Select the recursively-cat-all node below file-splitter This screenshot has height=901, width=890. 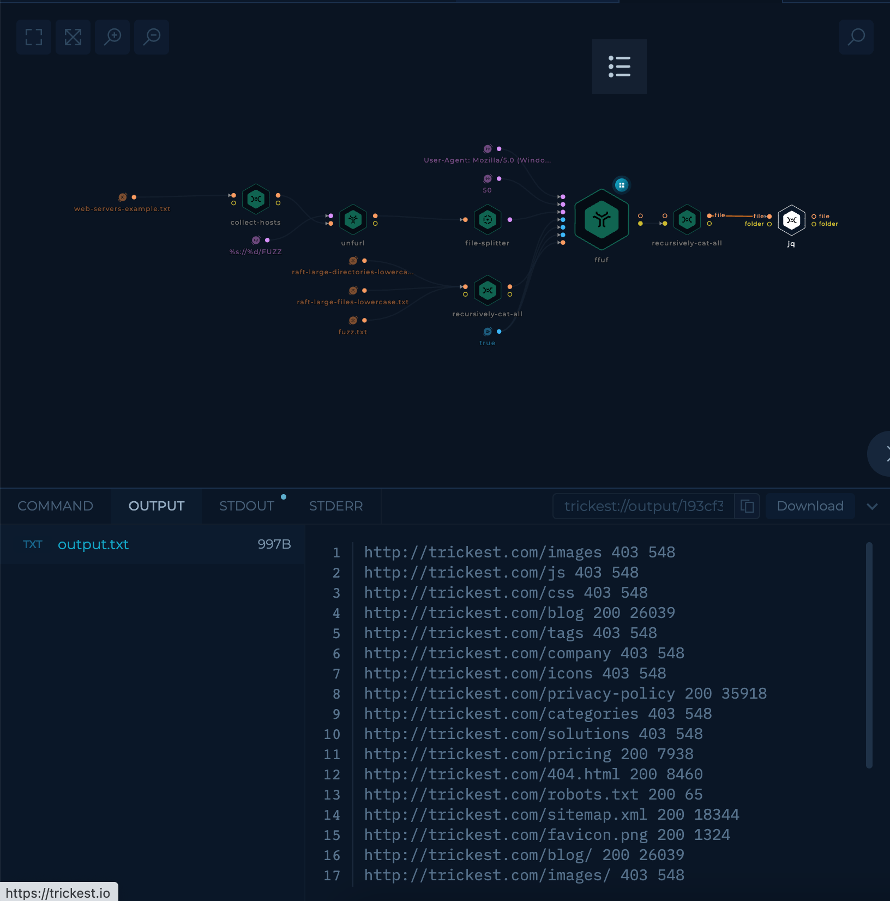coord(488,291)
